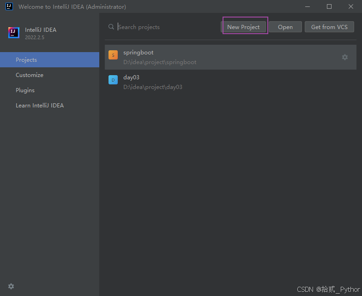This screenshot has width=362, height=296.
Task: Click the Open button
Action: pyautogui.click(x=285, y=27)
